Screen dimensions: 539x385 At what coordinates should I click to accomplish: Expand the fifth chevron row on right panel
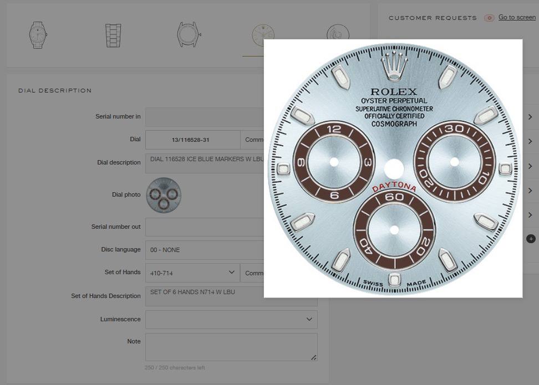(x=530, y=215)
